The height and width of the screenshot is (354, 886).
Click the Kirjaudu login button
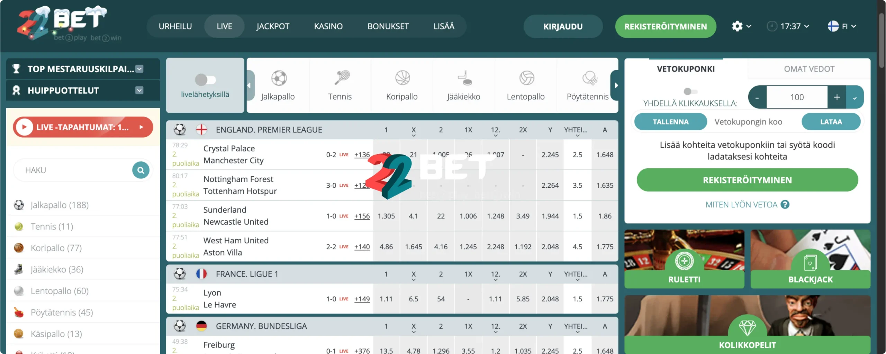(563, 26)
